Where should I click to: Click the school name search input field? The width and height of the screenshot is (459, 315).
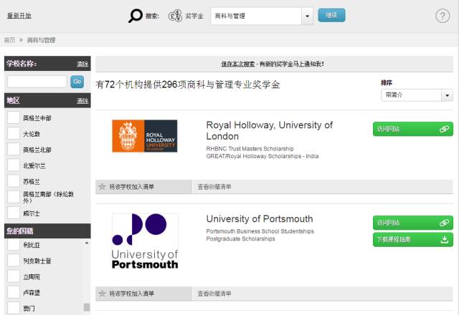point(37,82)
